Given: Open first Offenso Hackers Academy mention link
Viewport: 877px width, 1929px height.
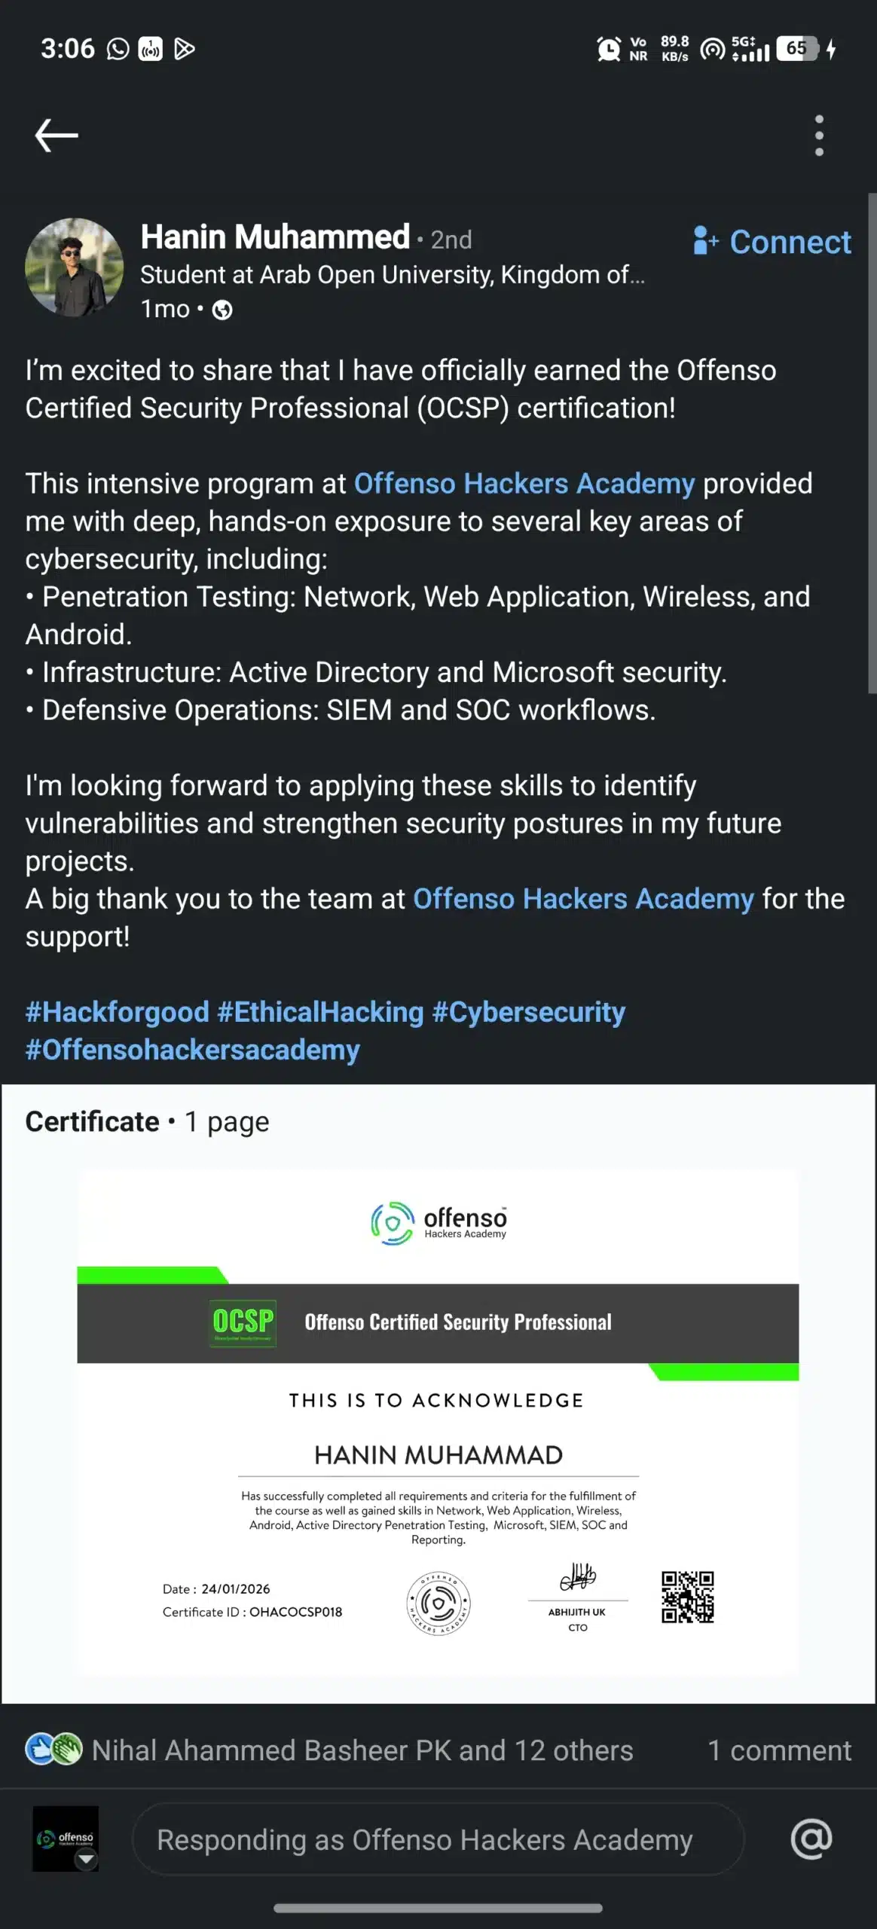Looking at the screenshot, I should click(524, 484).
